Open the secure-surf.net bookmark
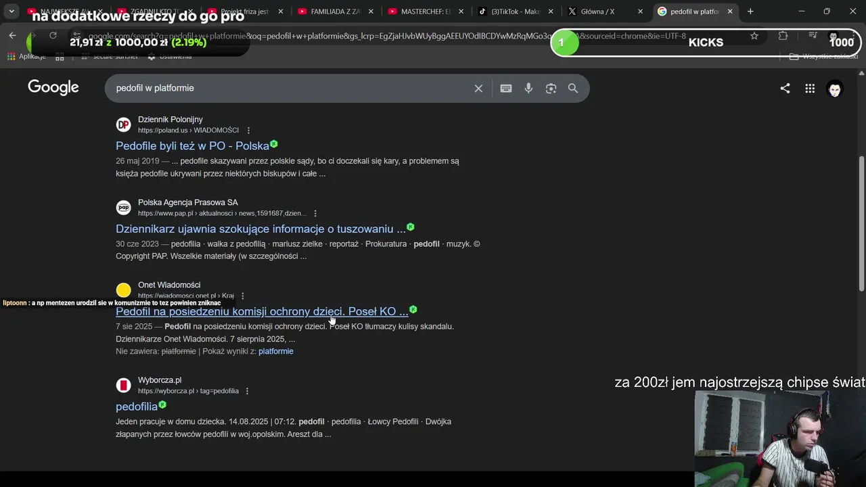This screenshot has width=866, height=487. (109, 57)
